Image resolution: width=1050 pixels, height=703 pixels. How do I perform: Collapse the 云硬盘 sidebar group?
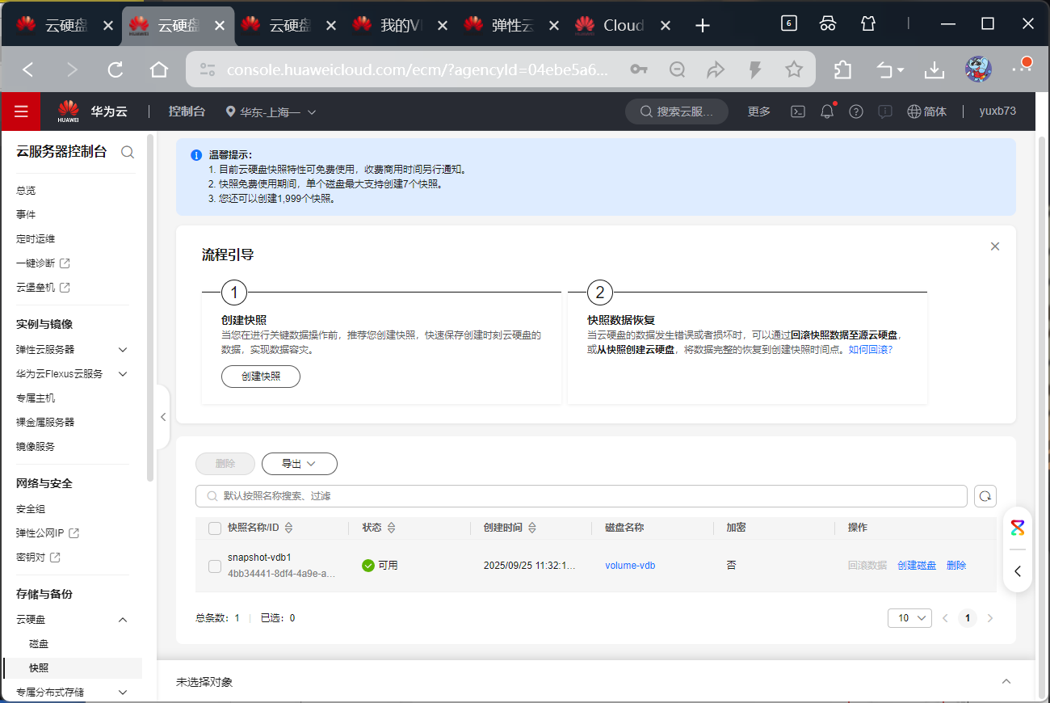point(123,620)
